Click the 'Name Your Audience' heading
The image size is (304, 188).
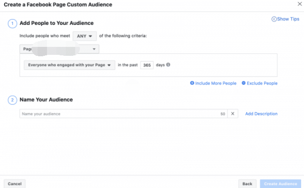click(46, 99)
